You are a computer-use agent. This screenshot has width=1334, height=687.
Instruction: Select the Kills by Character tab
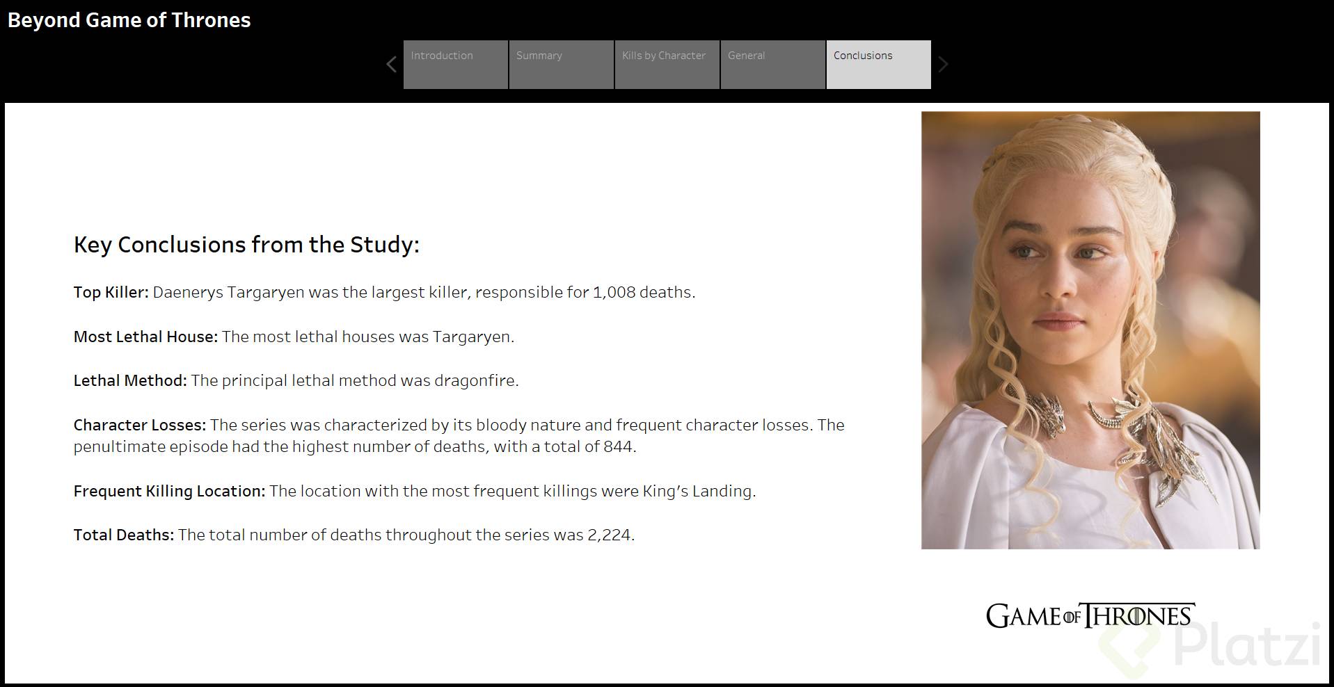tap(667, 65)
